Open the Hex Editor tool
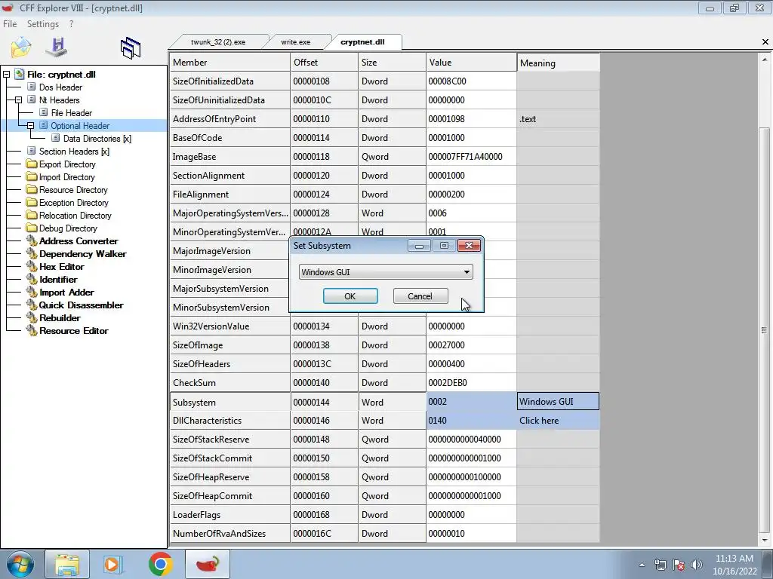 tap(61, 266)
